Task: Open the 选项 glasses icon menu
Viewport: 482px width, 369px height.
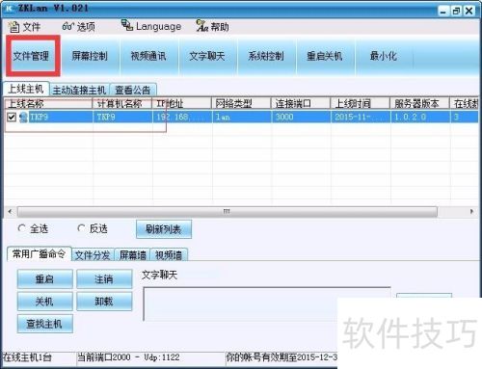Action: click(68, 26)
